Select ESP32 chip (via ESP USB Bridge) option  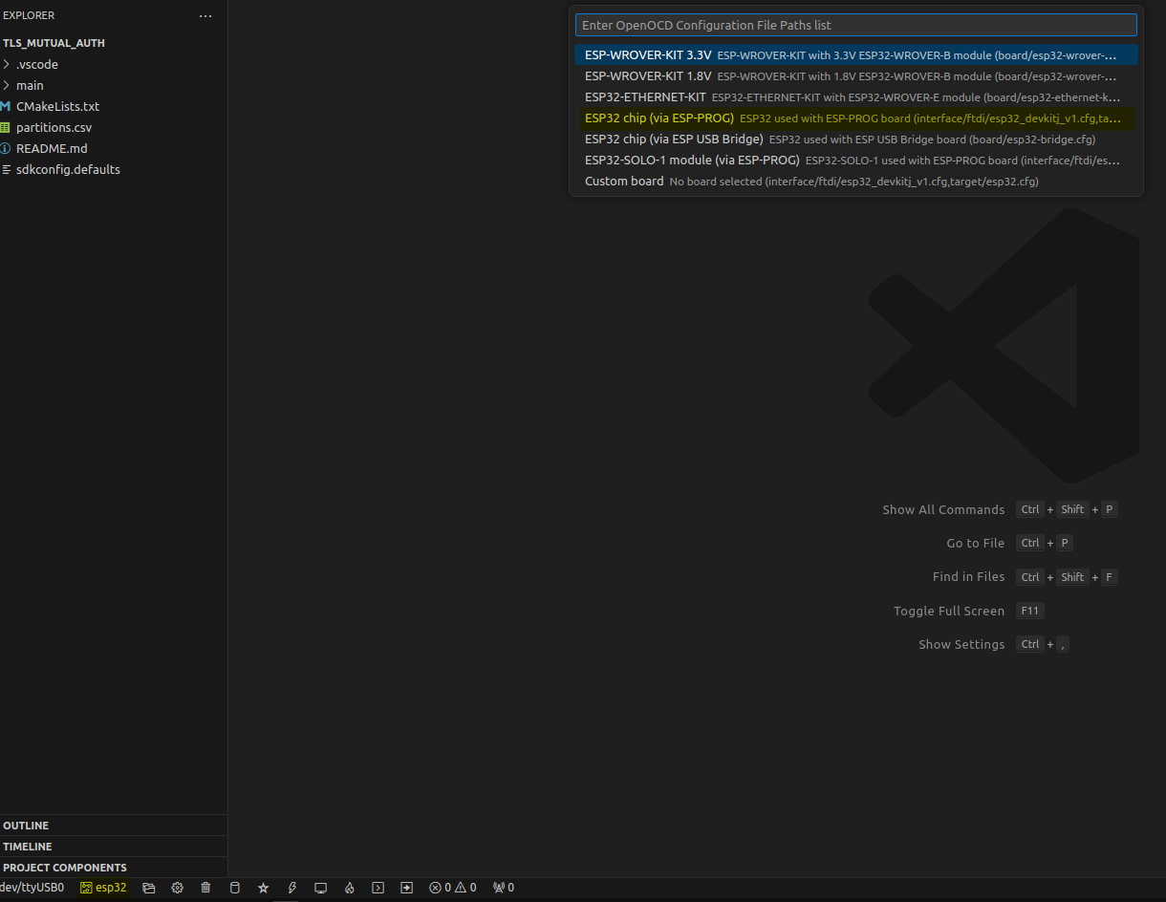[856, 140]
